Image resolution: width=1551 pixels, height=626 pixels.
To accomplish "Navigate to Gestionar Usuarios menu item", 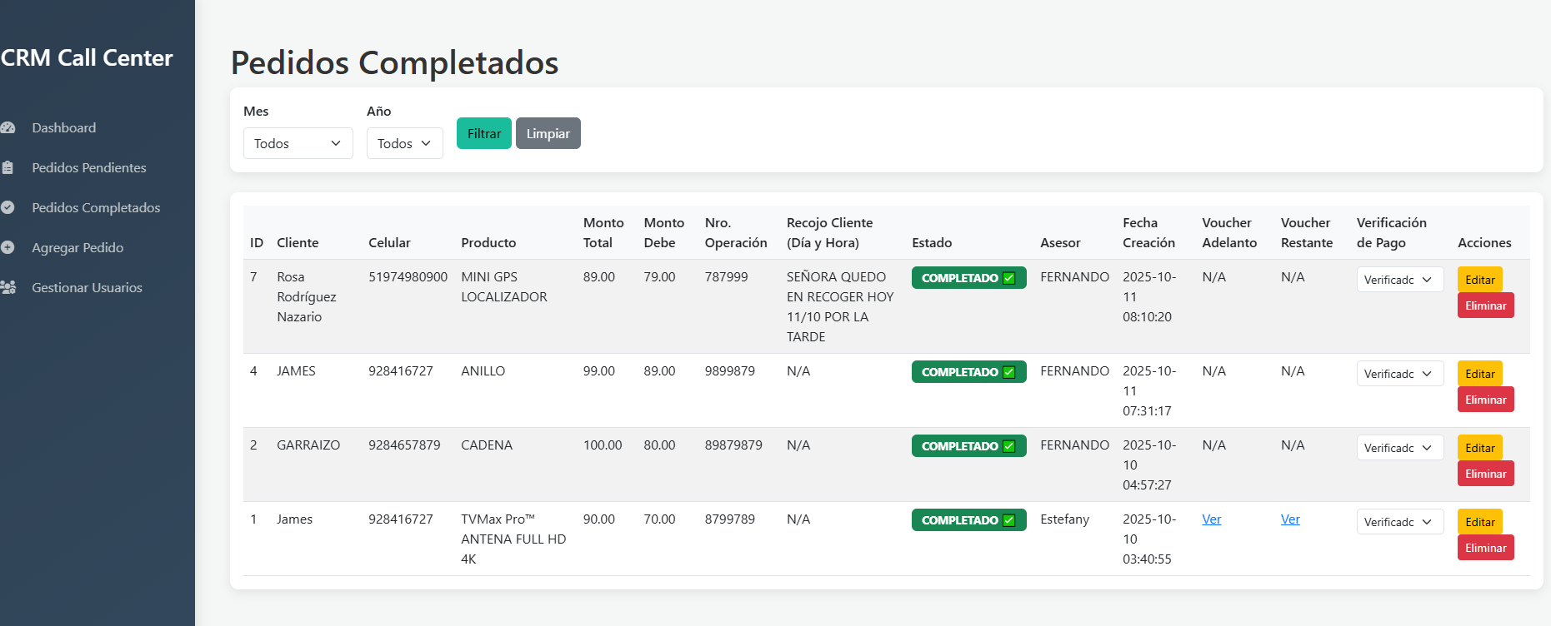I will 87,288.
